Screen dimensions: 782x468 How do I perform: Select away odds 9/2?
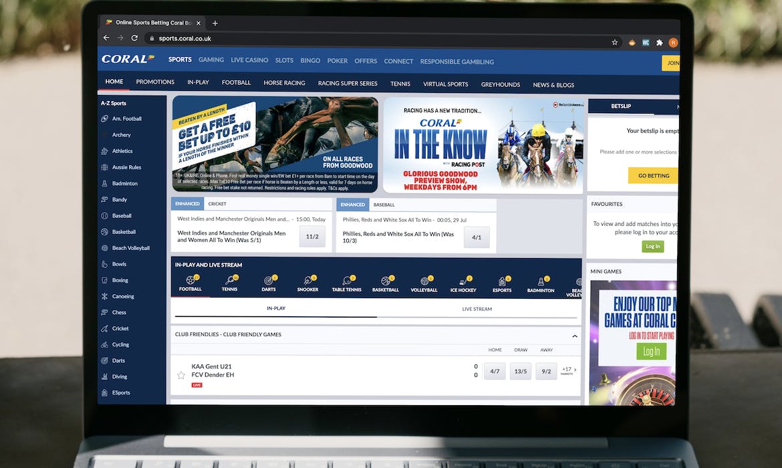click(x=546, y=371)
